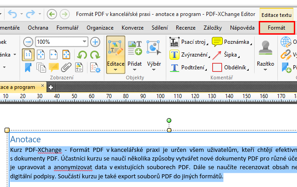
Task: Click the chain link creation icon
Action: click(x=286, y=55)
